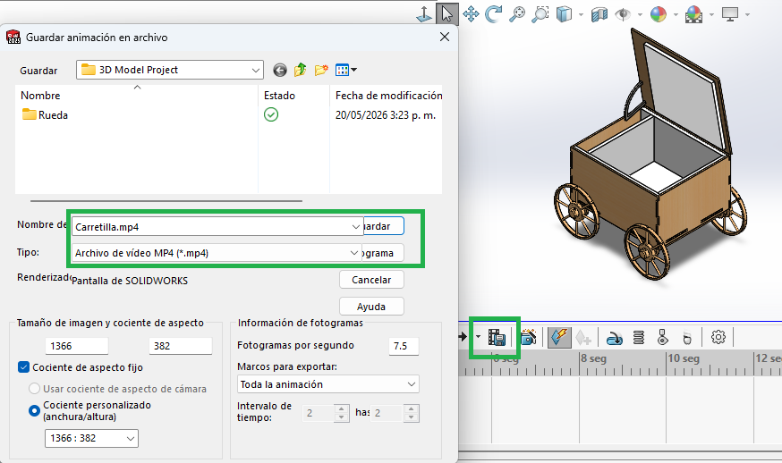Screen dimensions: 782x463
Task: Activate the Select arrow cursor tool
Action: (x=446, y=14)
